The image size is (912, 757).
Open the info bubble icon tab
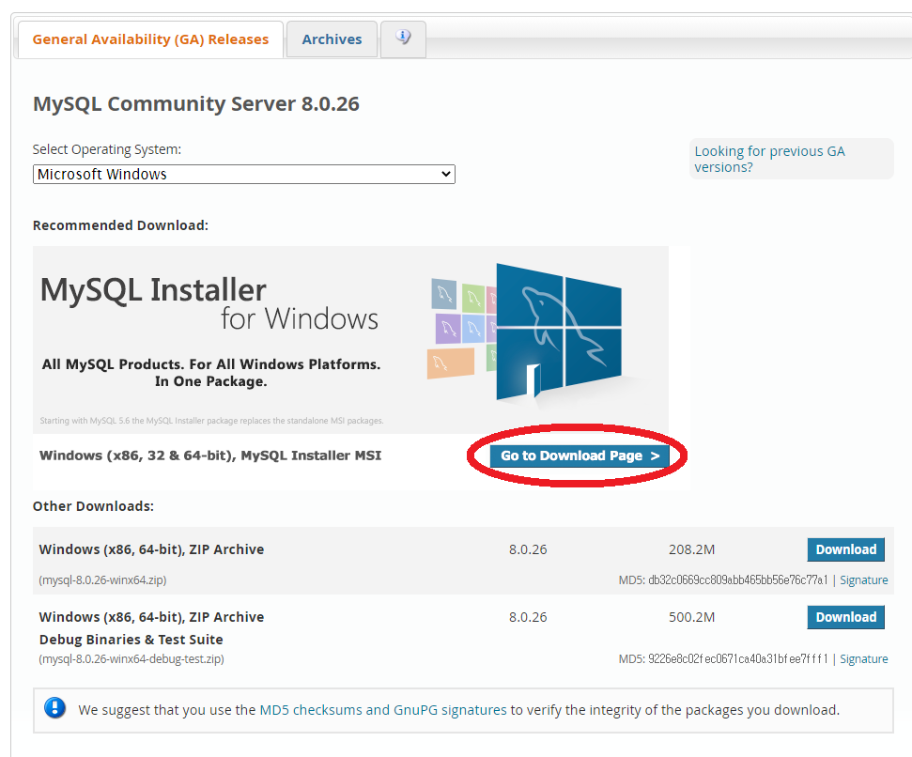point(403,39)
